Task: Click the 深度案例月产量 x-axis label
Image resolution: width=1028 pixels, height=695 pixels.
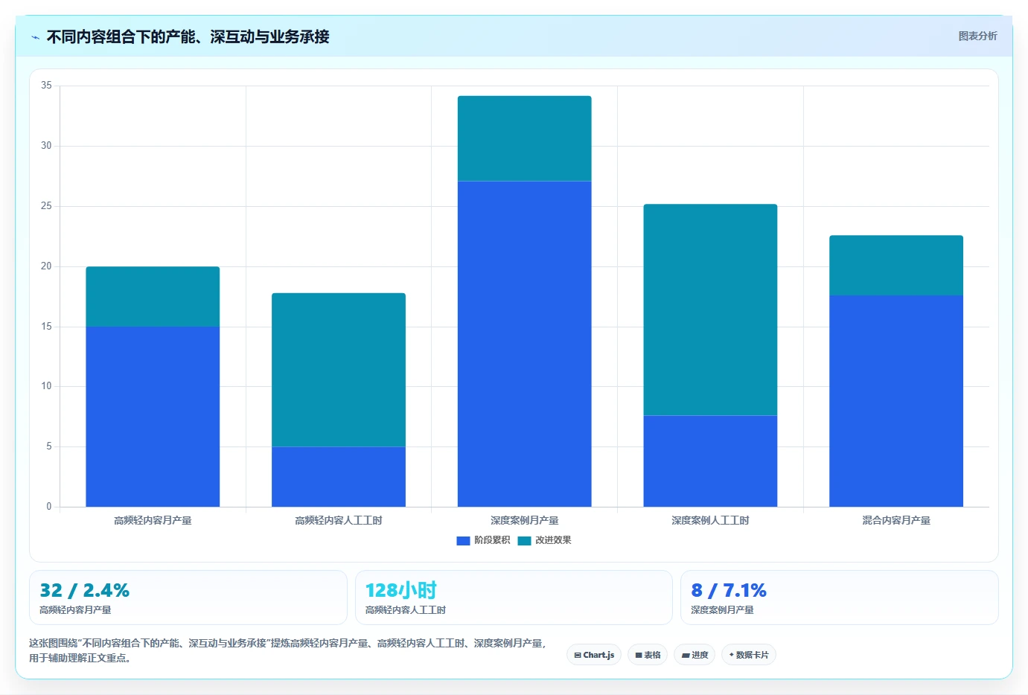Action: point(525,521)
